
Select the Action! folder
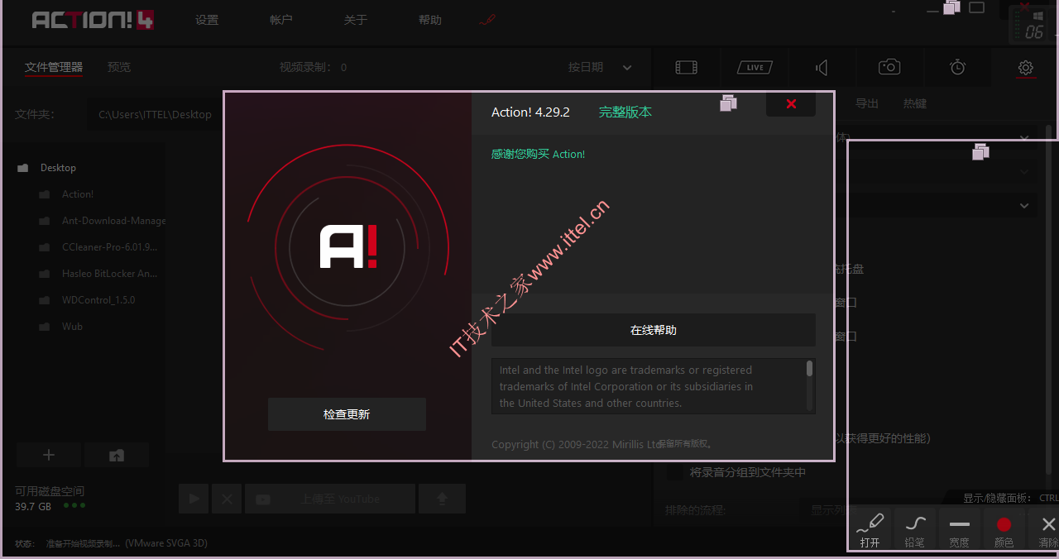78,194
